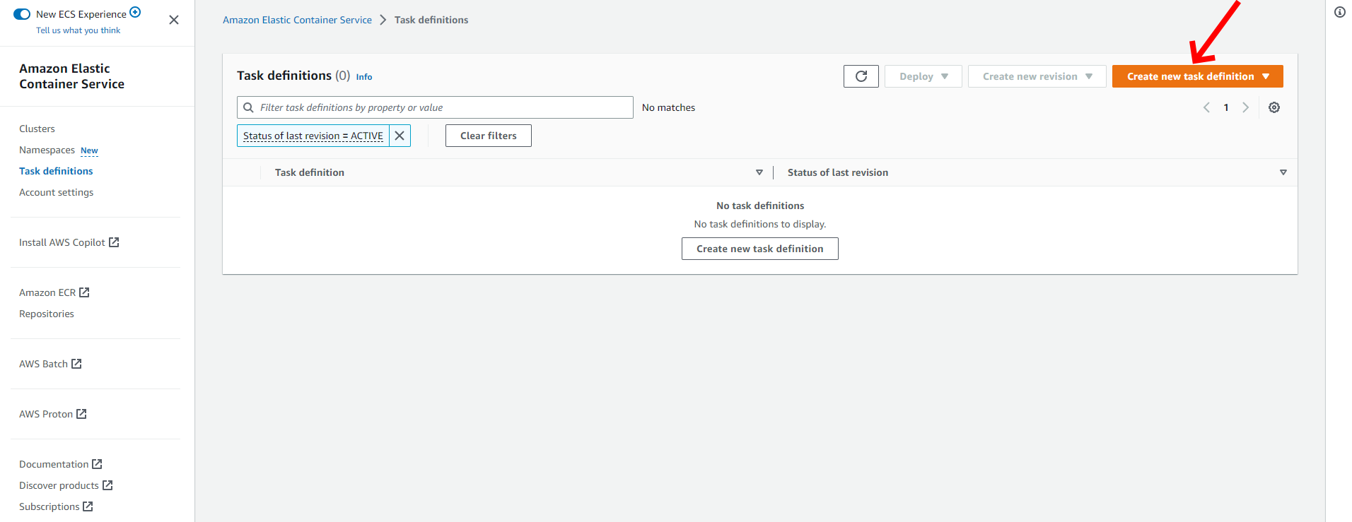Click the filter task definitions search field
This screenshot has height=522, width=1352.
click(435, 107)
